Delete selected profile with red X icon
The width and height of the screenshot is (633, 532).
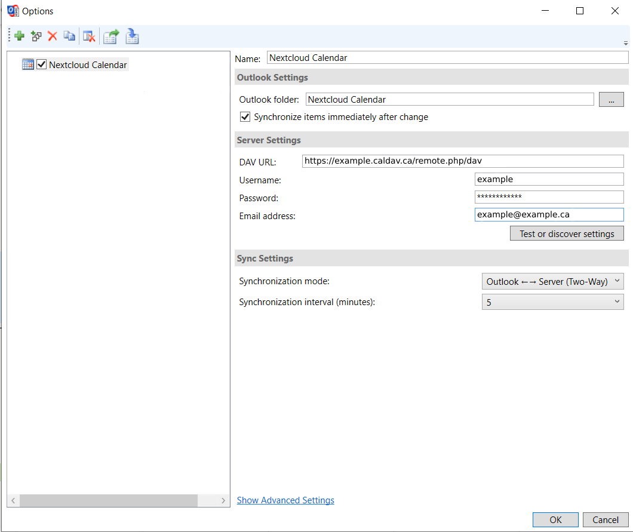tap(53, 36)
